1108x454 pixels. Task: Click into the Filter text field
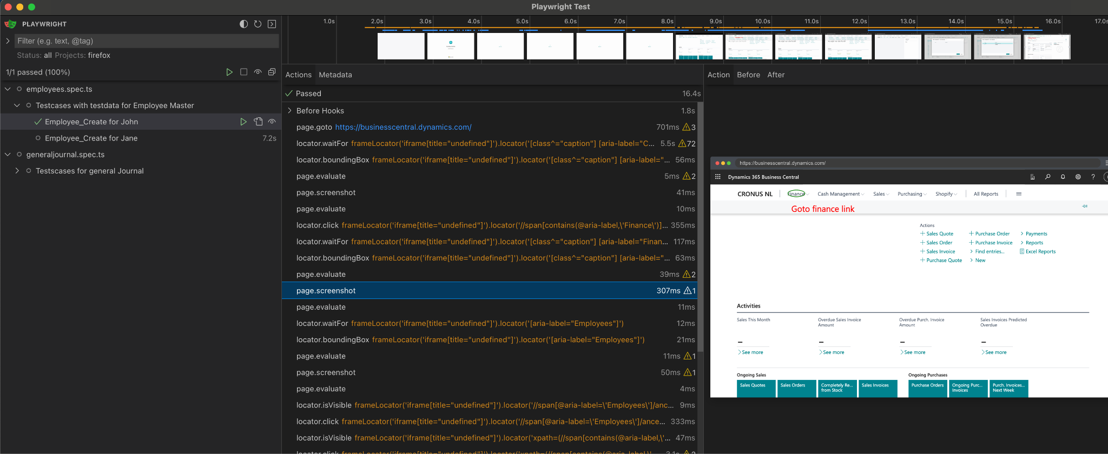pyautogui.click(x=146, y=41)
